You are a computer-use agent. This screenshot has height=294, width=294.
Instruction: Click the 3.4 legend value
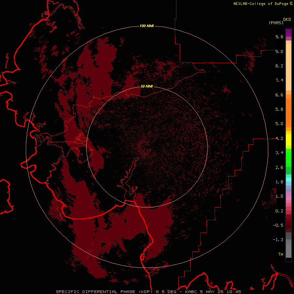pyautogui.click(x=279, y=153)
